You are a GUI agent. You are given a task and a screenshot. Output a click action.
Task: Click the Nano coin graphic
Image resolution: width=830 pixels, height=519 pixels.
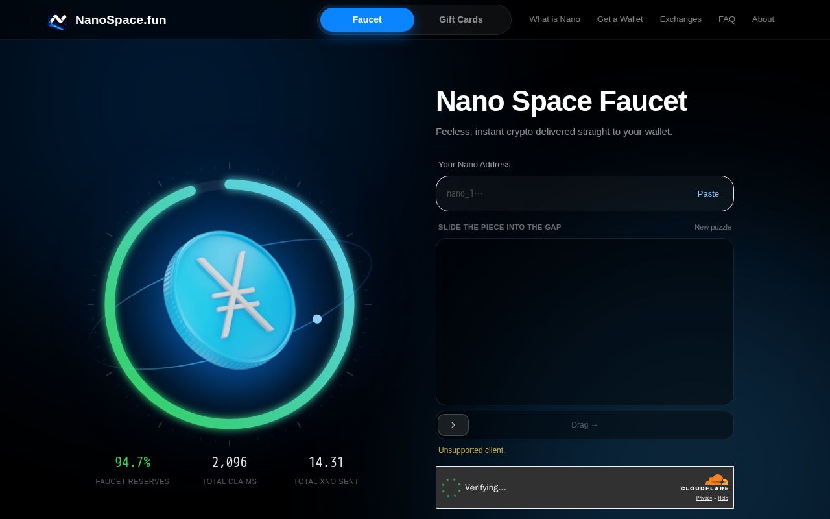coord(230,300)
